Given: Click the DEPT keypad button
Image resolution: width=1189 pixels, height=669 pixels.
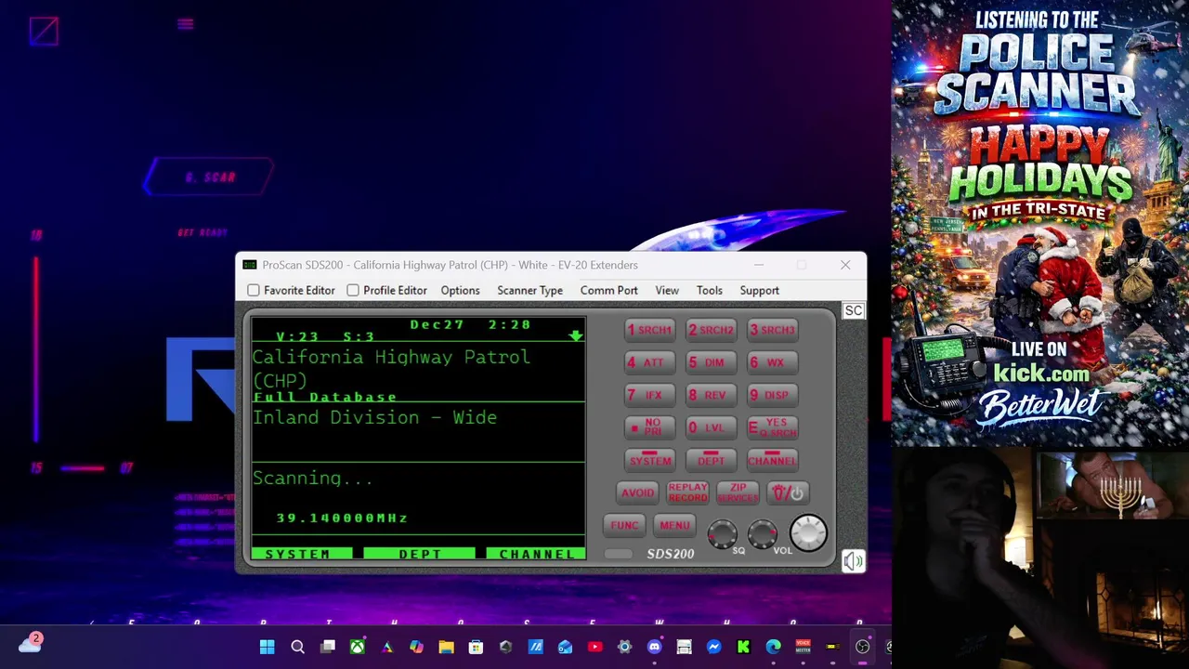Looking at the screenshot, I should (711, 460).
